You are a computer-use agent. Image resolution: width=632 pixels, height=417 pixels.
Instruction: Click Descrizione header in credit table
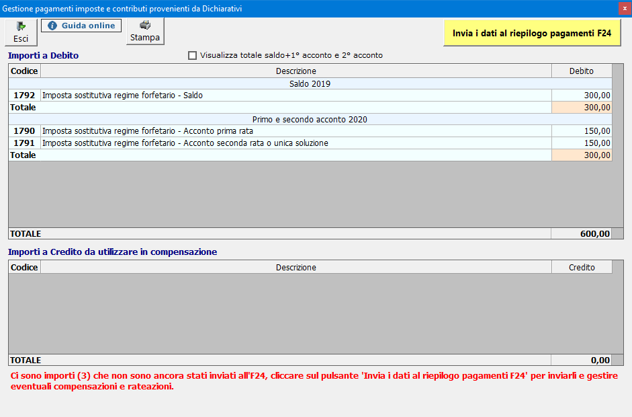tap(296, 267)
